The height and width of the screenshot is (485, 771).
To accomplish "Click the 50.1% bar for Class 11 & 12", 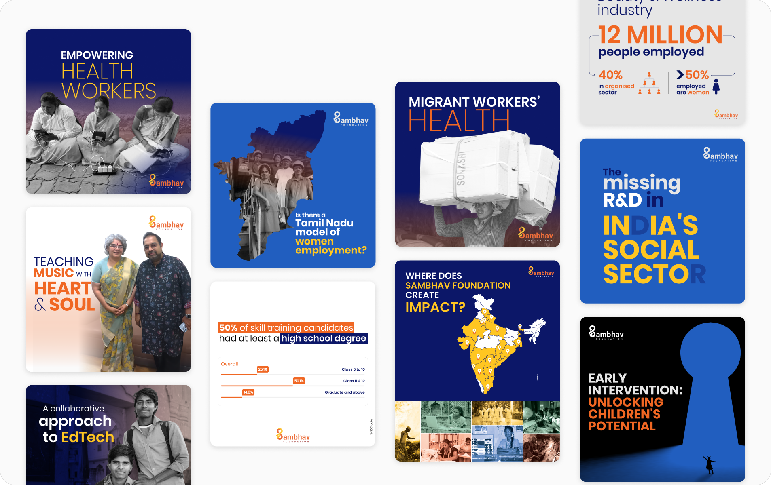I will tap(257, 386).
